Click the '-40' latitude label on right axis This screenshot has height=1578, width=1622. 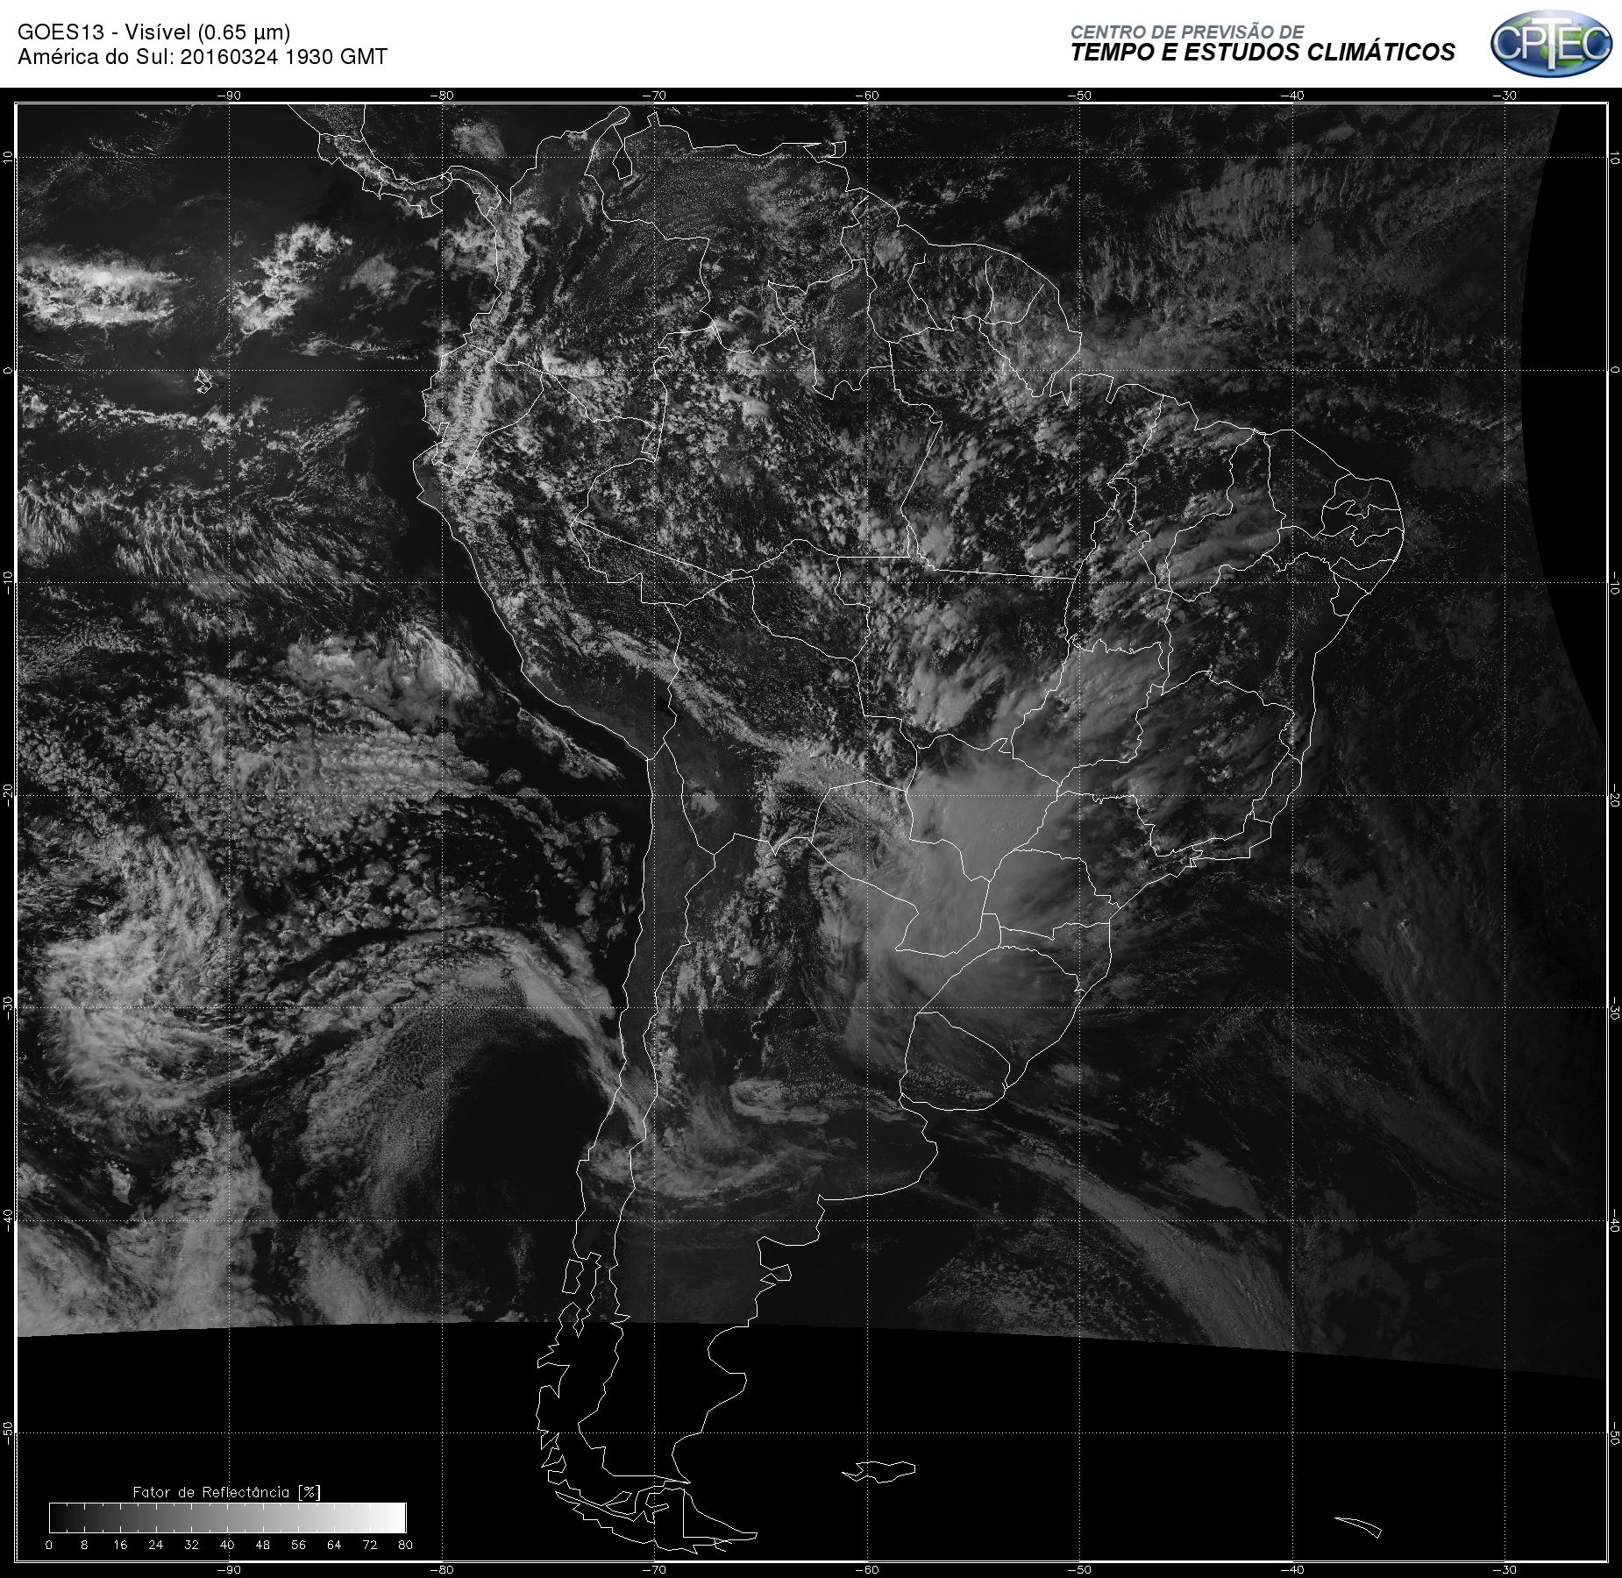(1614, 1220)
